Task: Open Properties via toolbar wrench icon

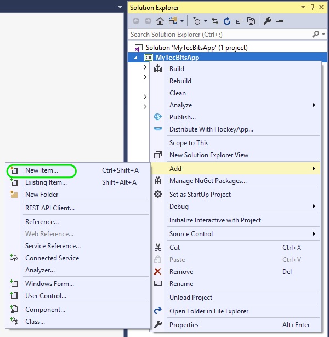Action: [x=268, y=21]
